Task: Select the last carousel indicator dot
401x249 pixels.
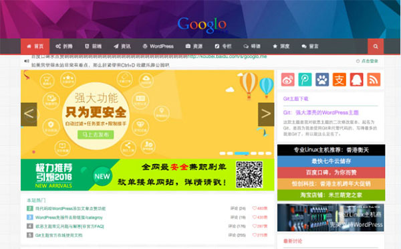Action: pos(269,153)
